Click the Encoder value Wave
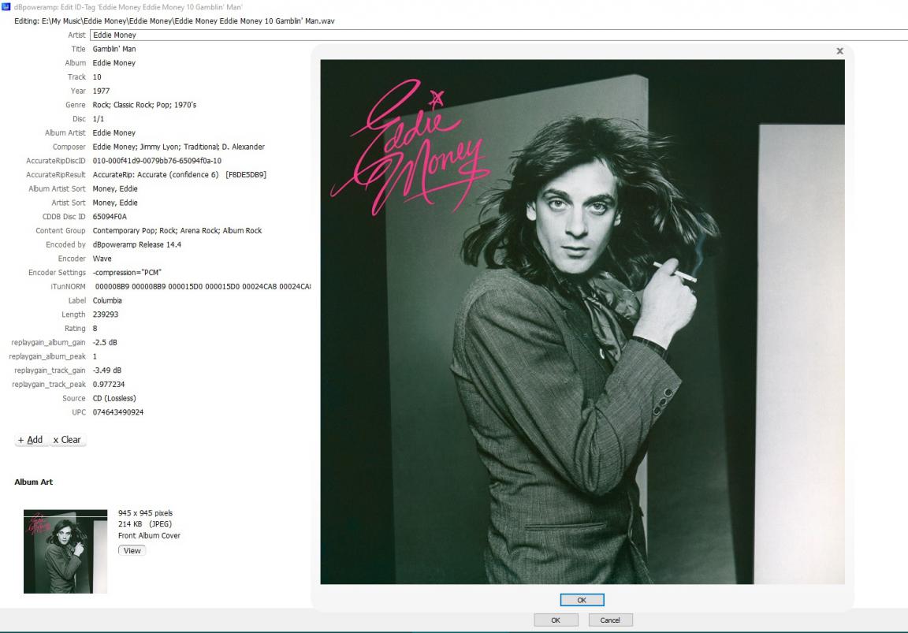 (x=102, y=259)
